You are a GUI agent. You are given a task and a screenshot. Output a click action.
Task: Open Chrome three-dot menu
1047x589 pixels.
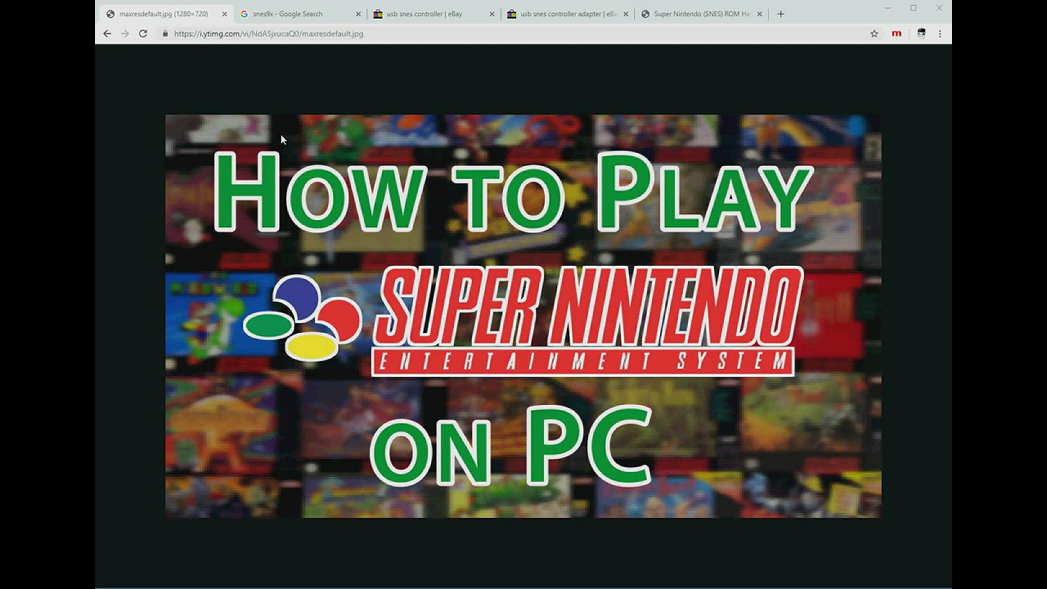(x=940, y=34)
